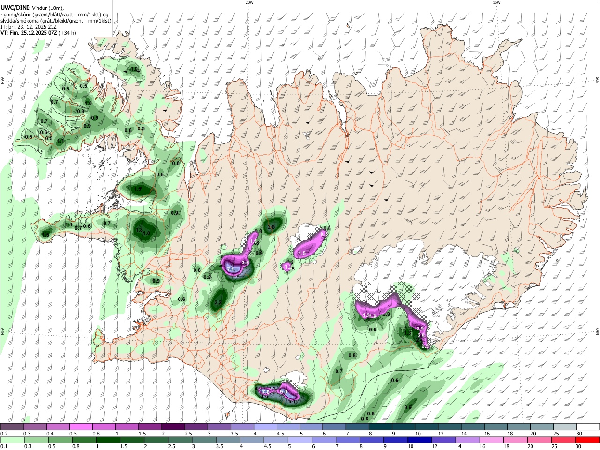
Task: Click the "UWC/DINI: Vindur (10m)," title line
Action: click(33, 8)
